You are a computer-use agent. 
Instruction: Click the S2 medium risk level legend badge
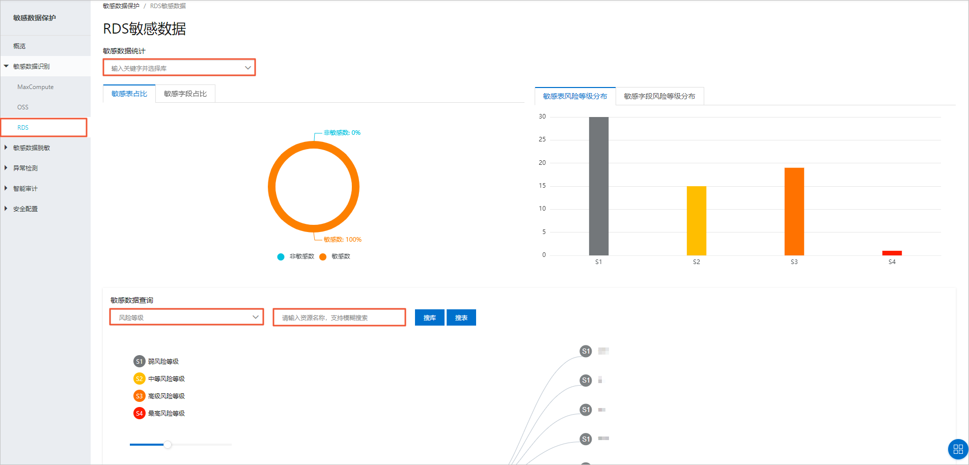point(139,379)
